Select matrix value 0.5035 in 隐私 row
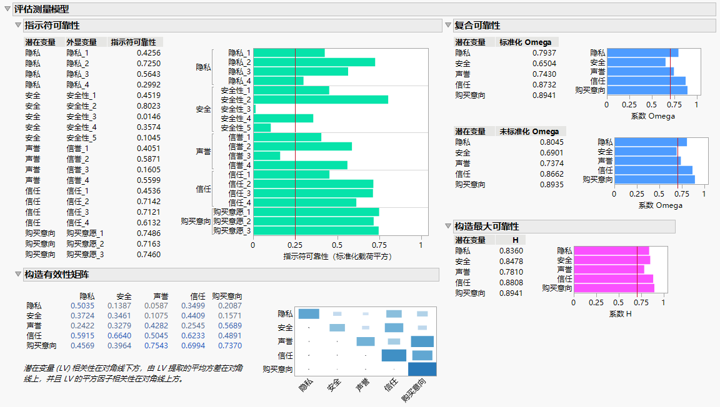 point(82,306)
